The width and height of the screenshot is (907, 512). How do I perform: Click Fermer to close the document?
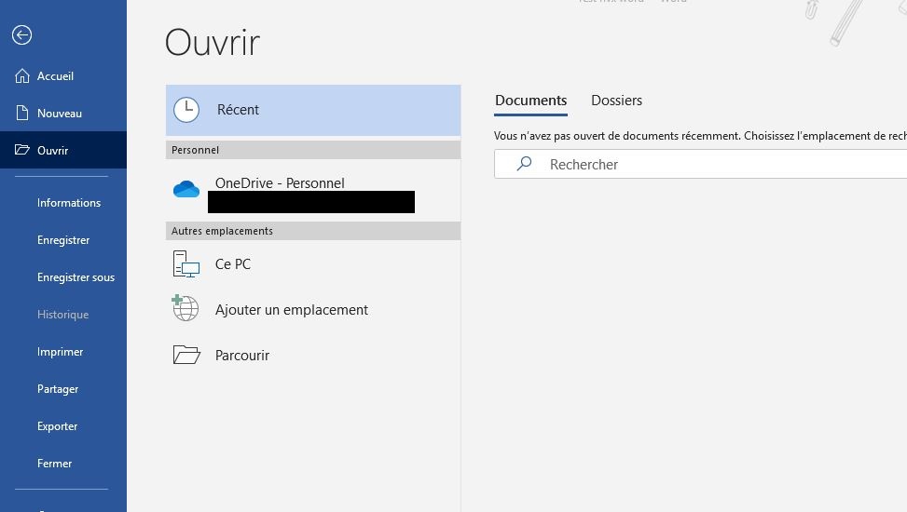54,464
